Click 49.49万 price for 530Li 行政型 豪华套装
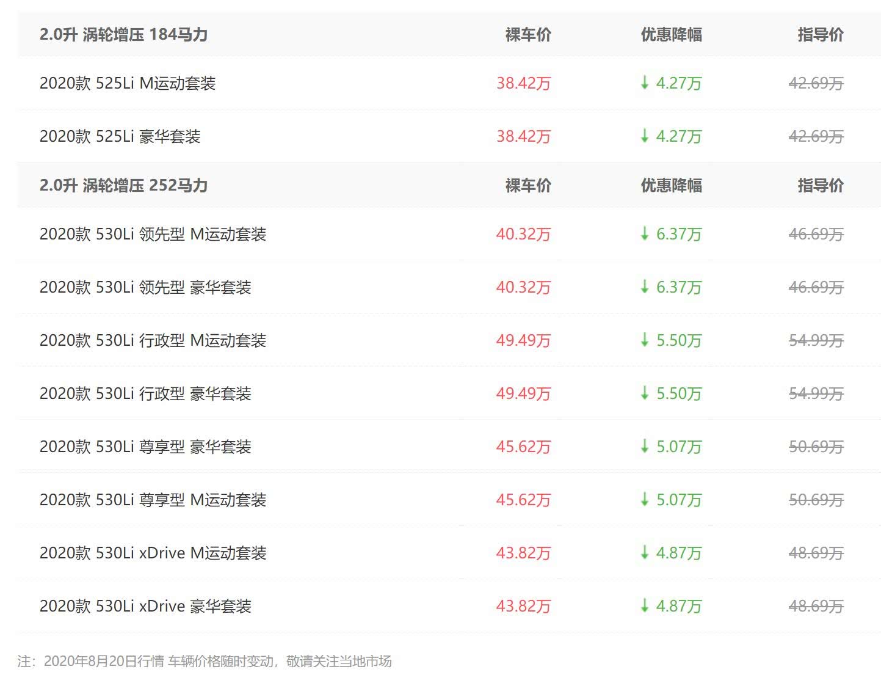The image size is (881, 694). [523, 393]
